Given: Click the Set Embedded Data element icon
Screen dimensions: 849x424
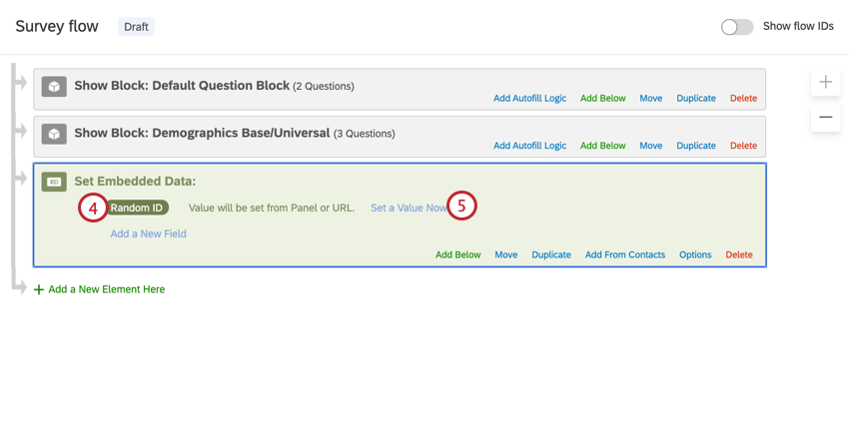Looking at the screenshot, I should click(54, 182).
